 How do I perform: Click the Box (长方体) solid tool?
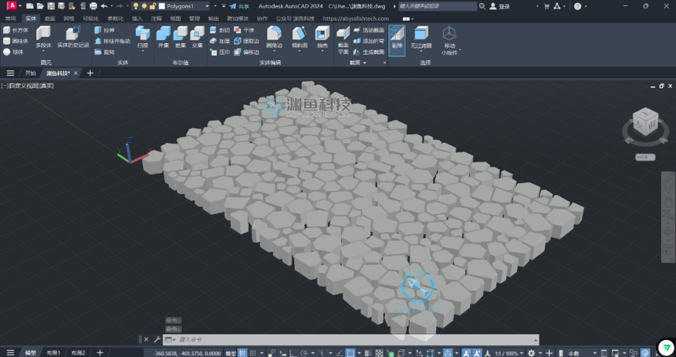16,30
